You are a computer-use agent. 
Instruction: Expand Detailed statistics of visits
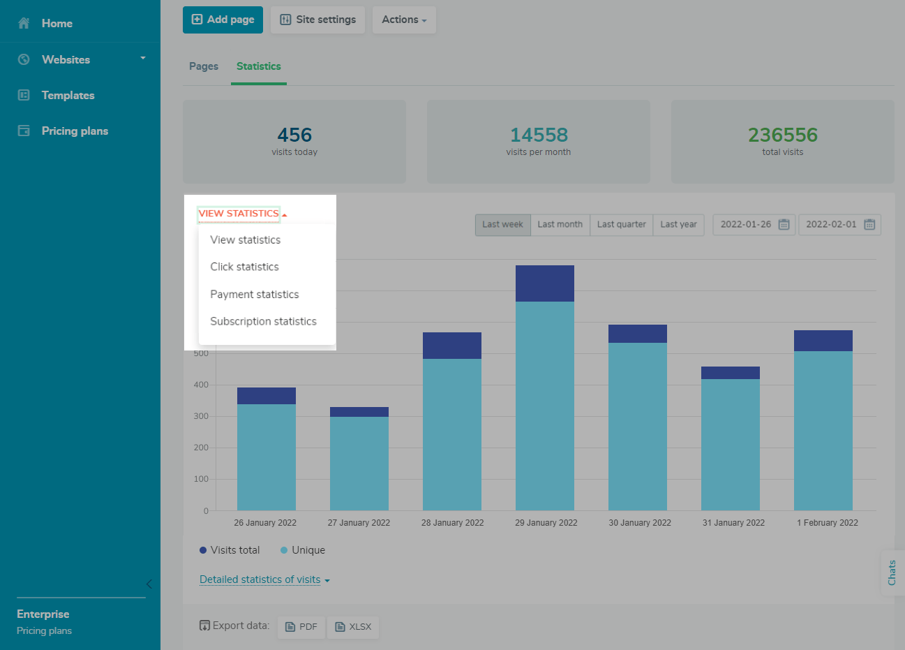[264, 579]
